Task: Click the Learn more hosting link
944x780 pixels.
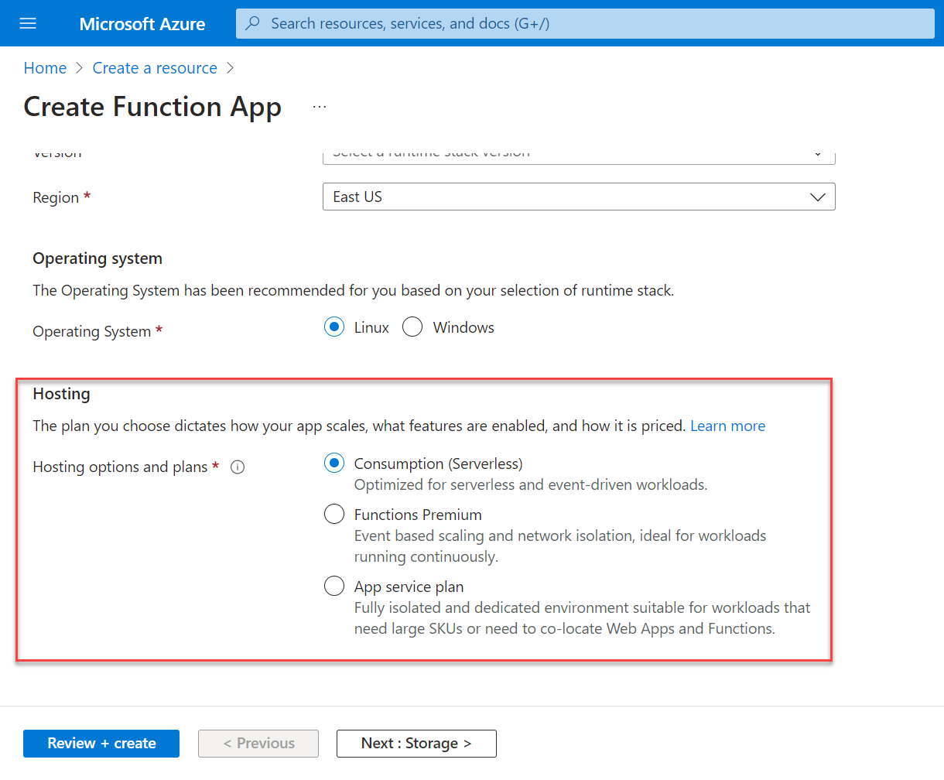Action: point(727,425)
